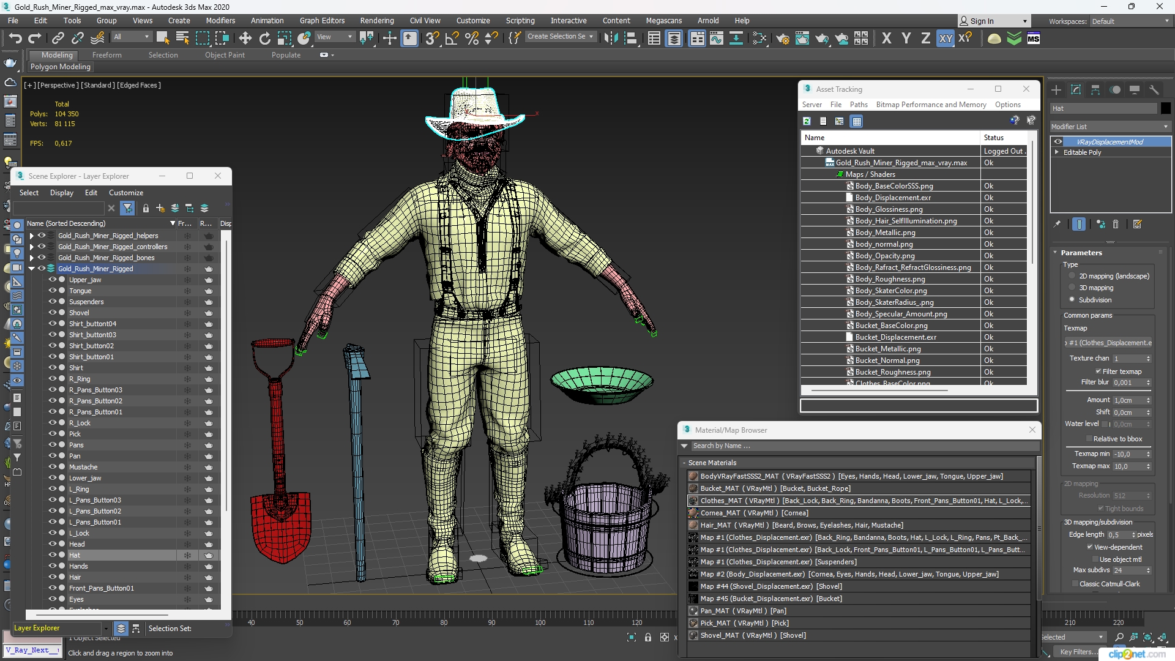Expand Gold_Rush_Miner_Rigged_helpers layer
The width and height of the screenshot is (1175, 661).
pos(31,236)
